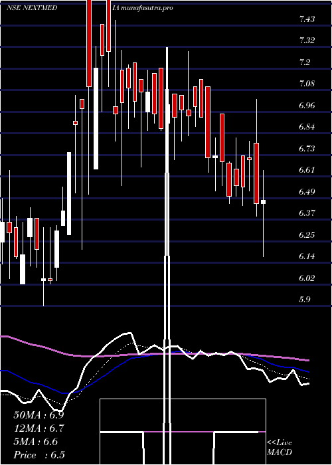332x465 pixels.
Task: Click the 6.96 price axis label
Action: pyautogui.click(x=307, y=106)
